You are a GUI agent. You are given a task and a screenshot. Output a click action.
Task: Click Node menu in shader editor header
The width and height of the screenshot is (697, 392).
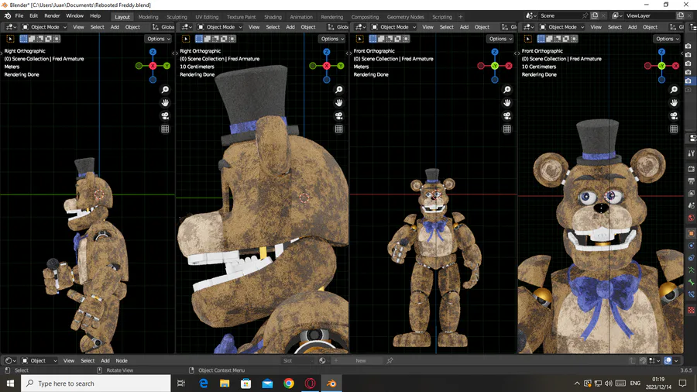point(122,360)
